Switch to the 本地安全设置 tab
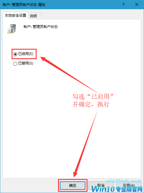This screenshot has height=193, width=144. [15, 15]
